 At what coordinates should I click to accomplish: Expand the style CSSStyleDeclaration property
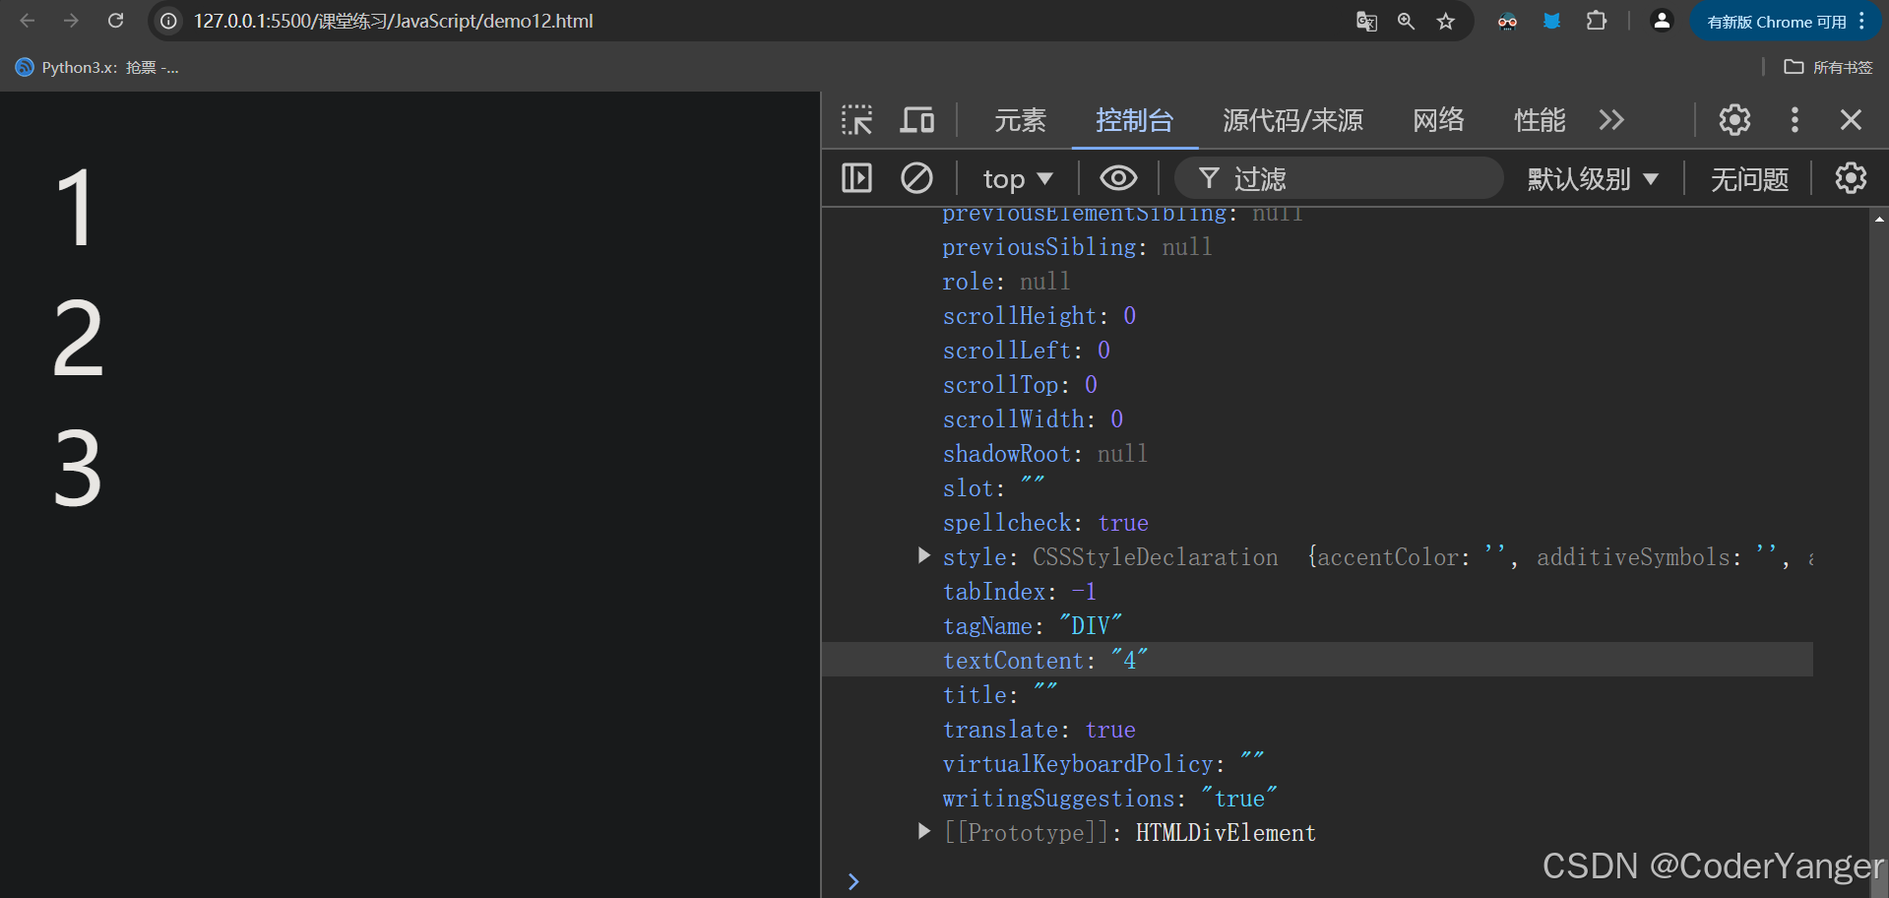(923, 556)
